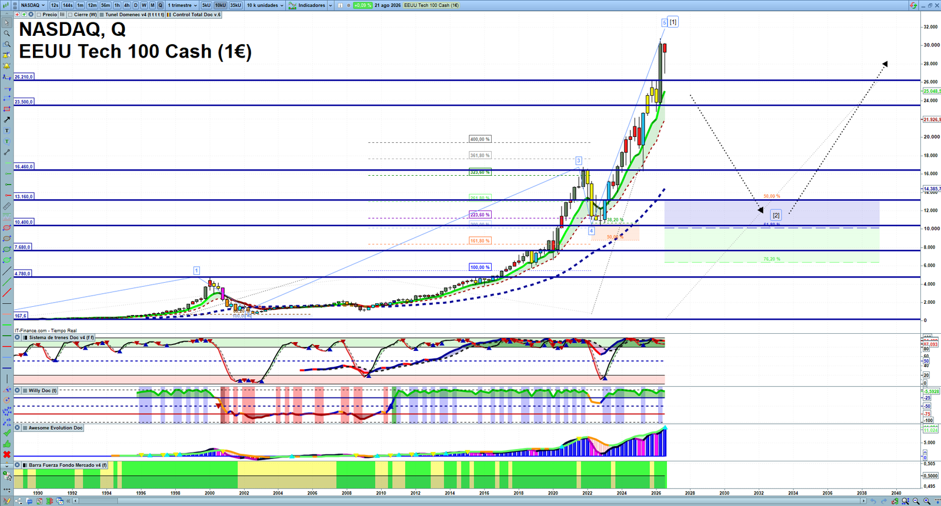The height and width of the screenshot is (506, 941).
Task: Zoom out with the bottom-right minus magnifier
Action: point(916,501)
